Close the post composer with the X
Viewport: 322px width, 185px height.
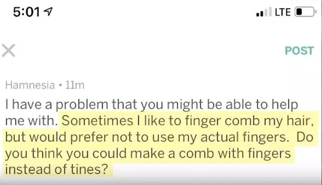point(9,50)
